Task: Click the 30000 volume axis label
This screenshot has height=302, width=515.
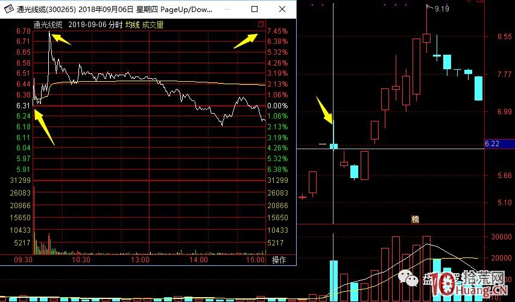Action: click(x=501, y=237)
